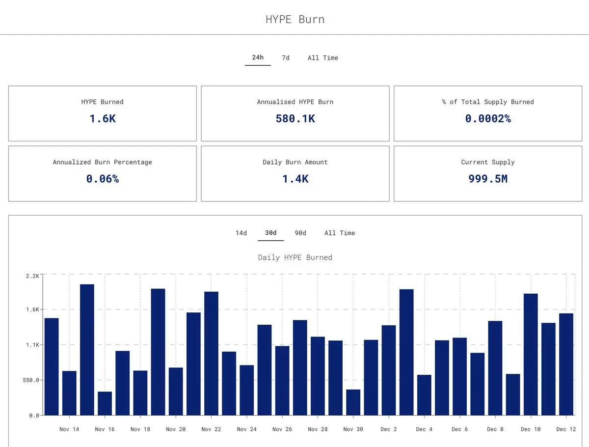Image resolution: width=589 pixels, height=447 pixels.
Task: Switch stats to All Time tab
Action: (323, 57)
